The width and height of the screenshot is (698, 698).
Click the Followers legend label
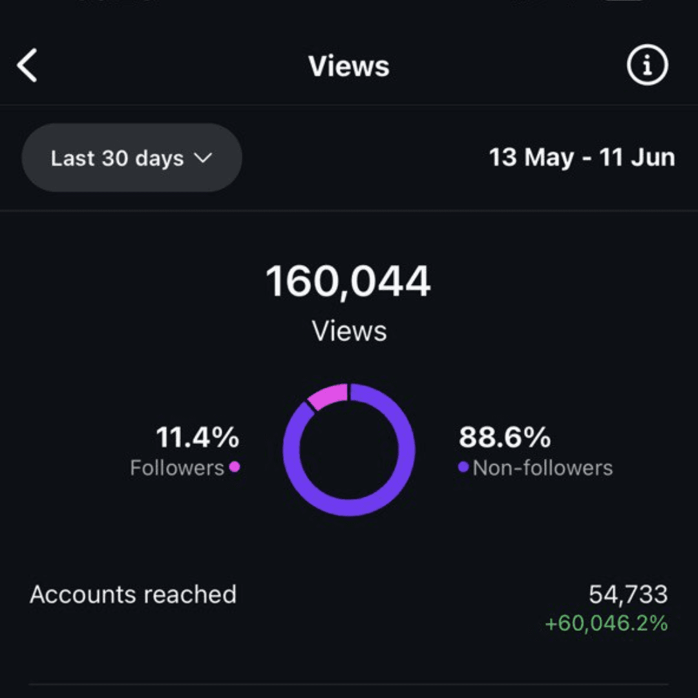click(x=177, y=468)
